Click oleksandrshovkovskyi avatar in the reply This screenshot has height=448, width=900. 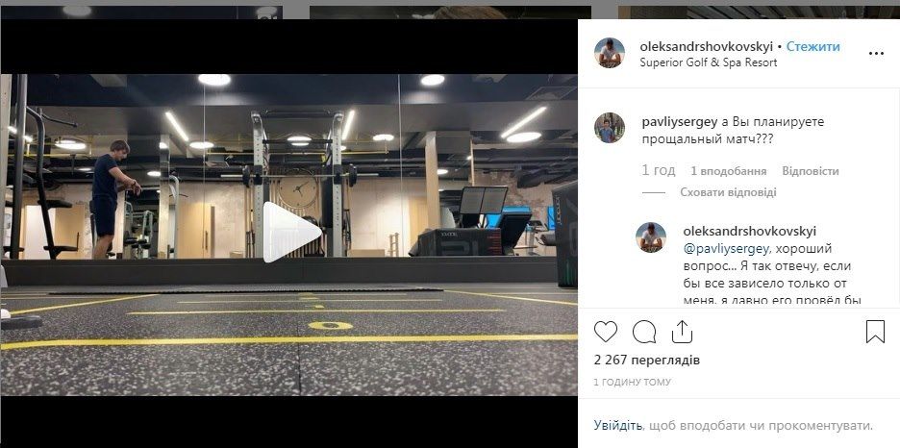click(651, 236)
